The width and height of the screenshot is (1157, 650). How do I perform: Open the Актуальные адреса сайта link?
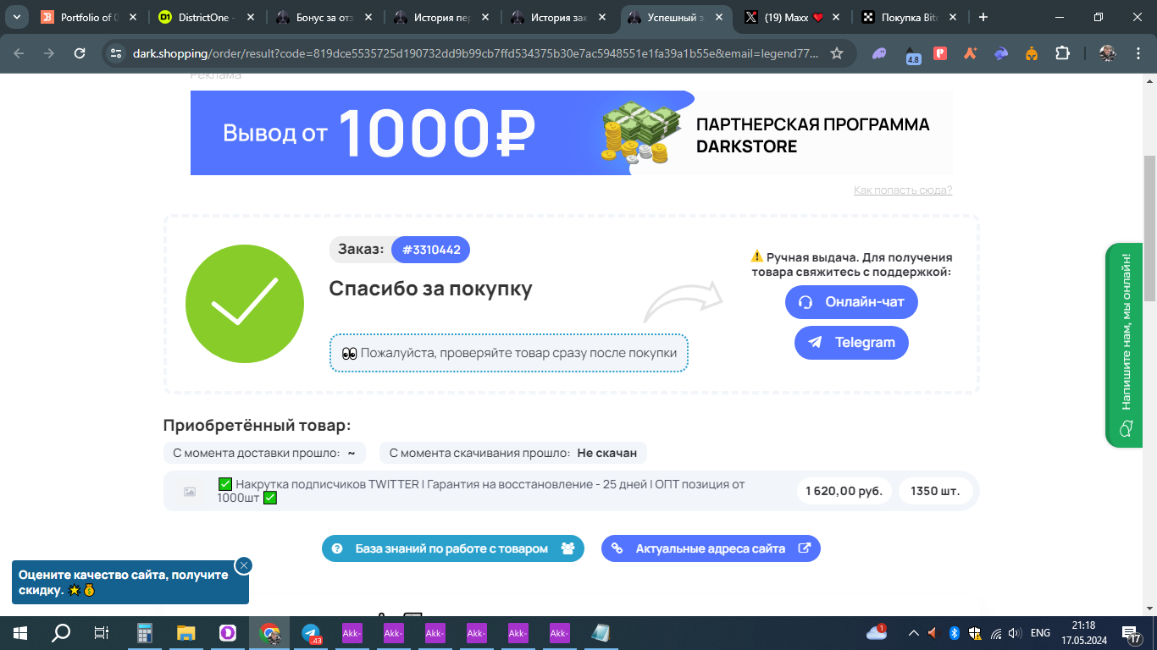pyautogui.click(x=711, y=548)
